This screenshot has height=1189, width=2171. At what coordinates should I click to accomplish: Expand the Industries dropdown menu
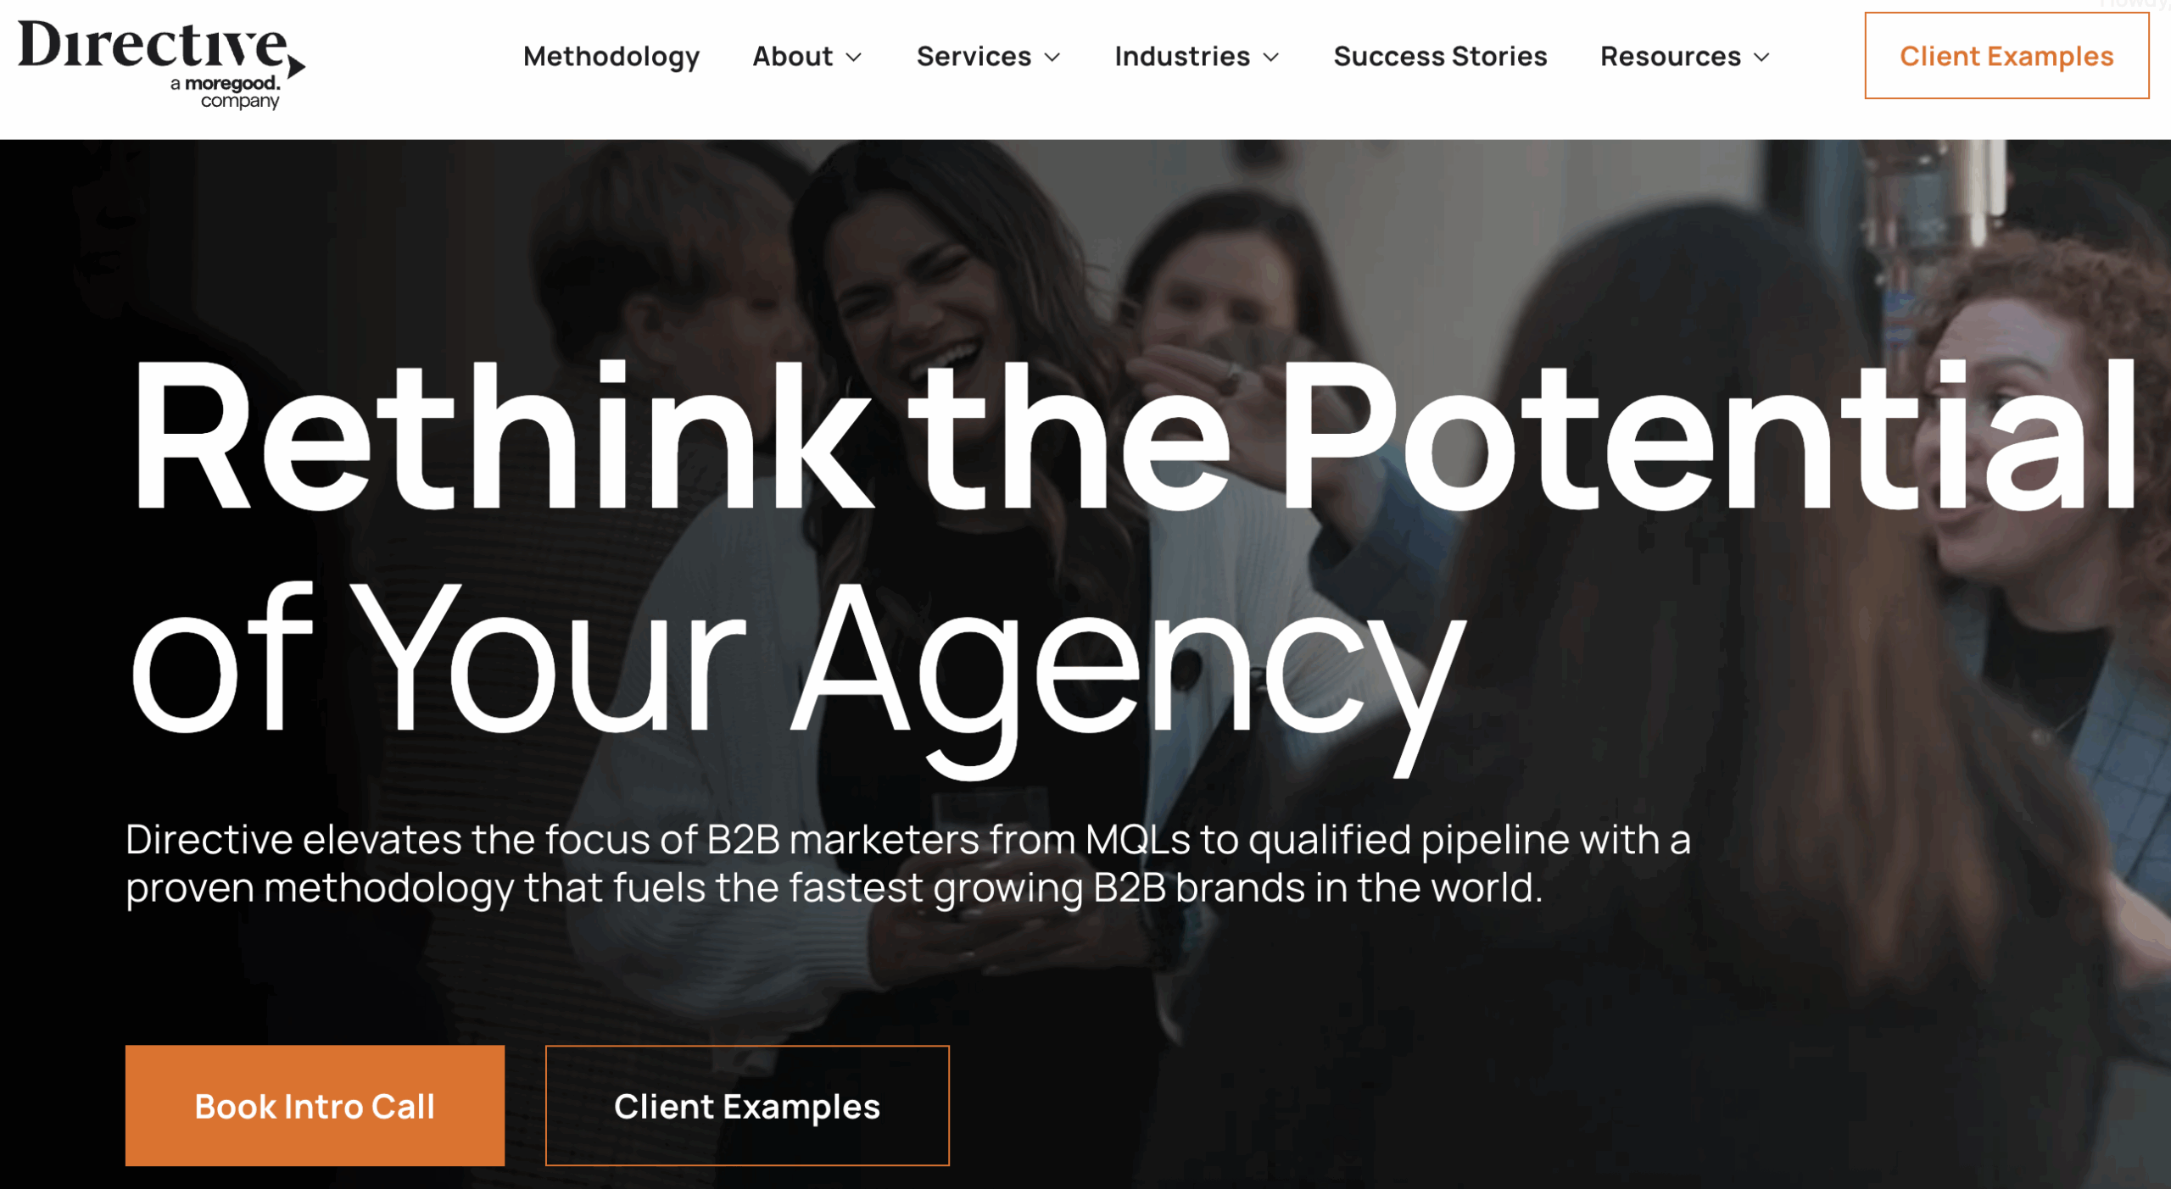point(1197,57)
